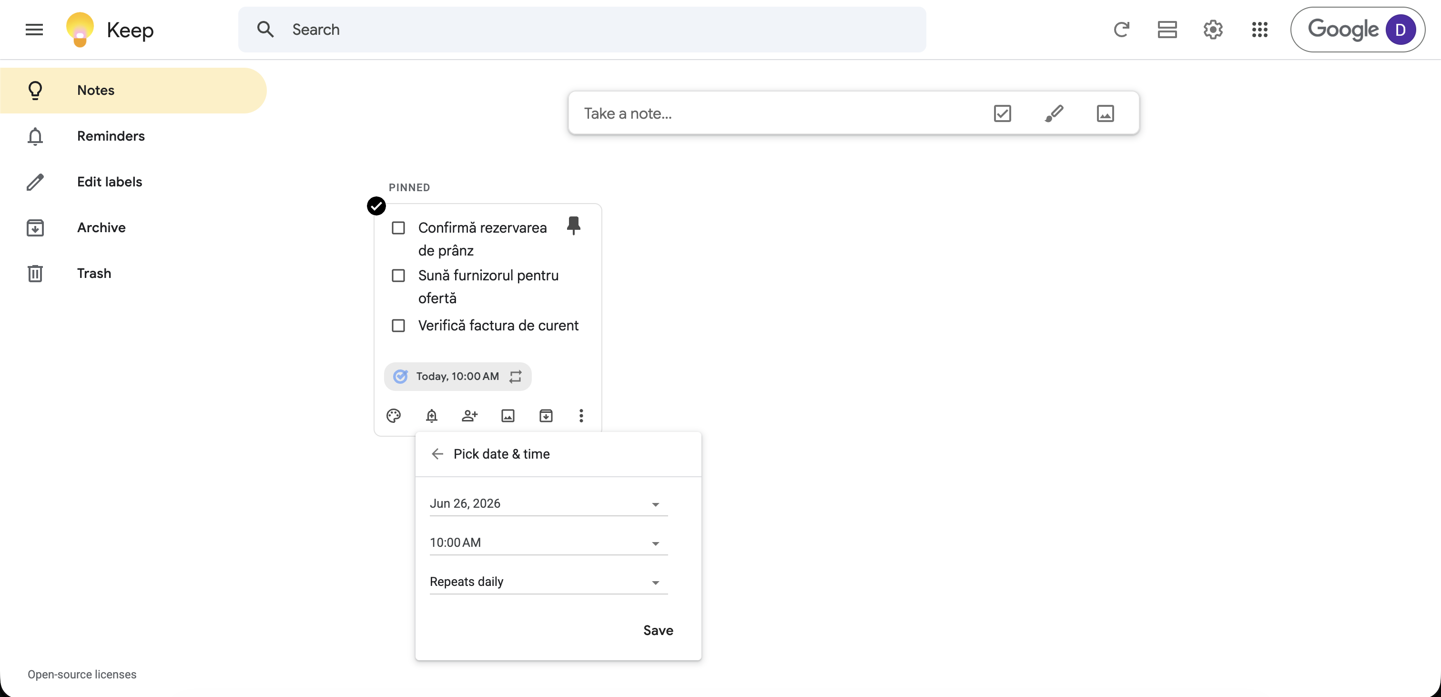Viewport: 1441px width, 697px height.
Task: Save the reminder date and time
Action: tap(658, 630)
